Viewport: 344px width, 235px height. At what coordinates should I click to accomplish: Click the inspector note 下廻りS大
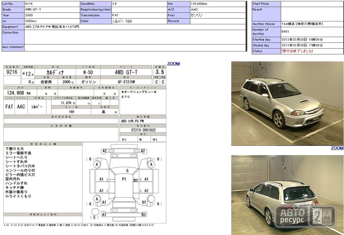[14, 149]
